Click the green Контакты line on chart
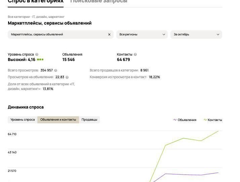 [x=184, y=138]
